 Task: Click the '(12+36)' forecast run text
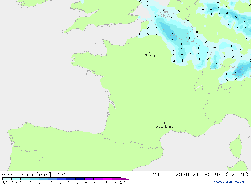click(237, 174)
